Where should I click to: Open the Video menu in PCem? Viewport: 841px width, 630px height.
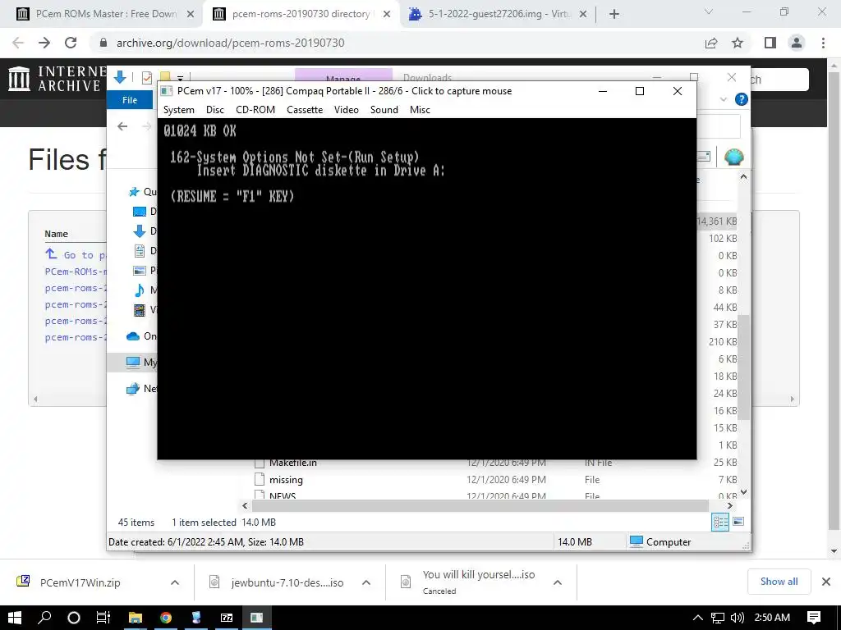346,110
